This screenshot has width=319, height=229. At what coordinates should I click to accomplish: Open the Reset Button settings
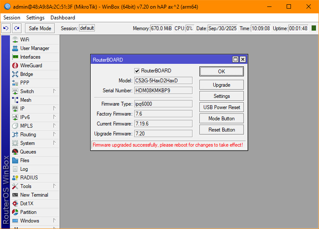coord(221,130)
